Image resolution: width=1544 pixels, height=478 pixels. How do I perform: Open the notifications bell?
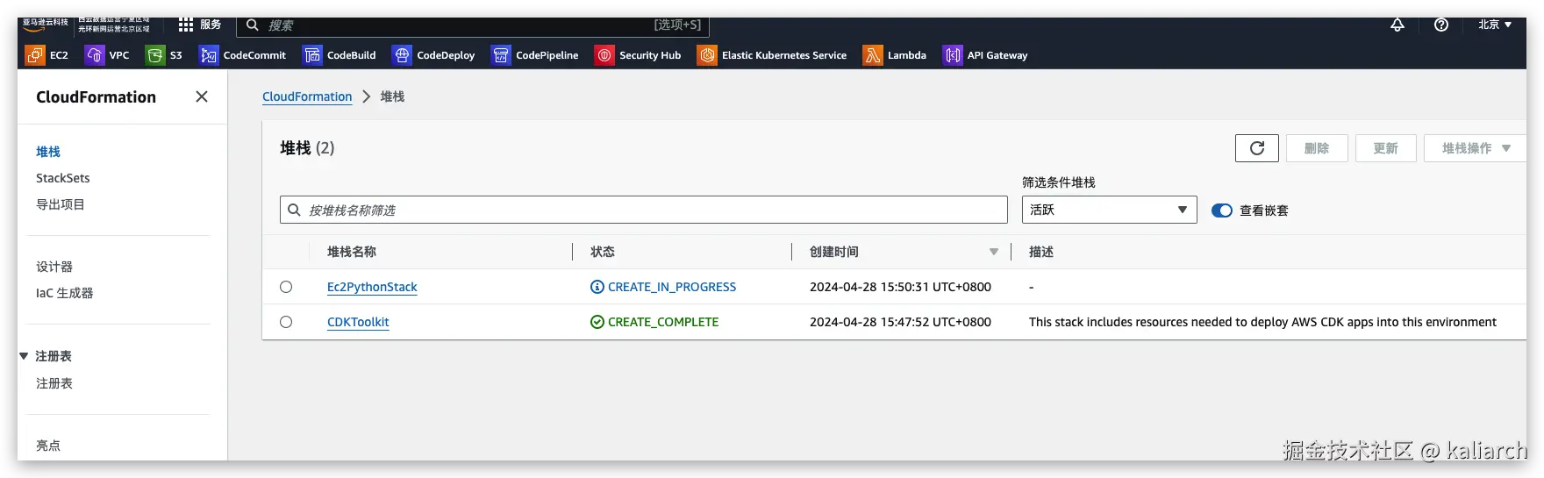pos(1397,25)
